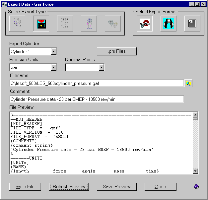208x200 pixels.
Task: Open the Export Cylinder dropdown arrow
Action: pos(54,51)
